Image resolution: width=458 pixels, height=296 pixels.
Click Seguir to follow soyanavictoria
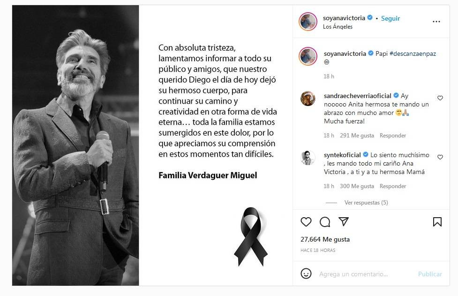tap(390, 18)
